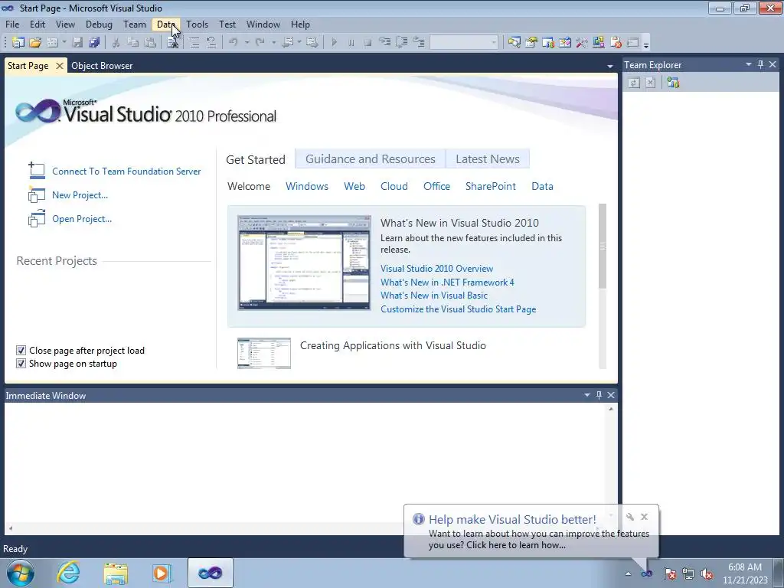The width and height of the screenshot is (784, 588).
Task: Click the Copy toolbar icon
Action: pos(133,43)
